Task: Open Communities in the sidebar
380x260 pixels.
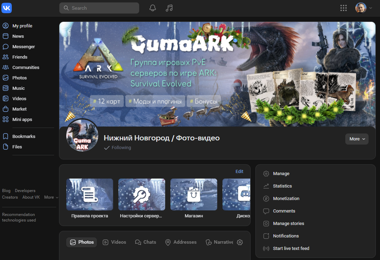Action: 26,67
